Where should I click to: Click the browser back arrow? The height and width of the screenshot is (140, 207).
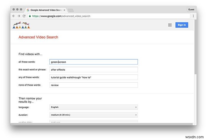[x=14, y=16]
